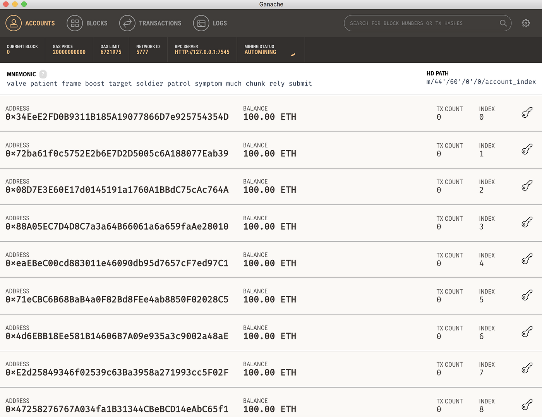Show private key for account index 6
Screen dimensions: 542x417
[x=527, y=332]
